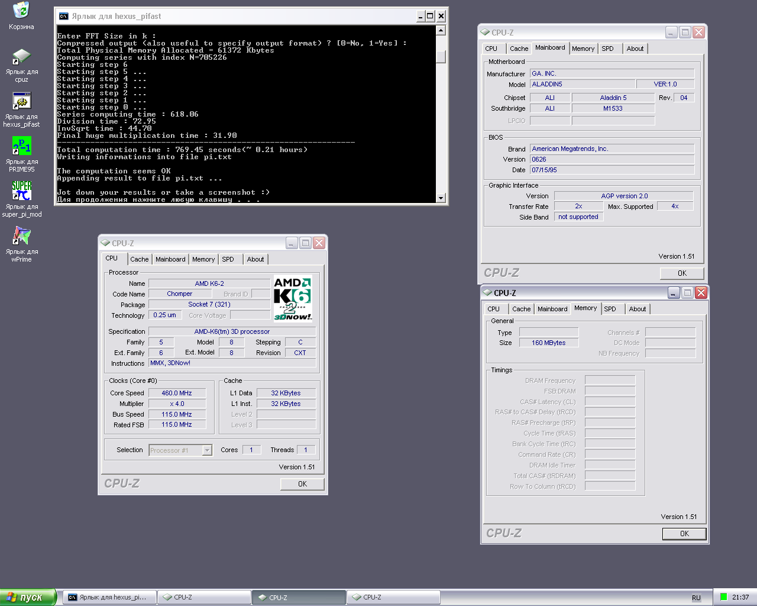
Task: Click the green tray icon beside the clock
Action: pos(723,597)
